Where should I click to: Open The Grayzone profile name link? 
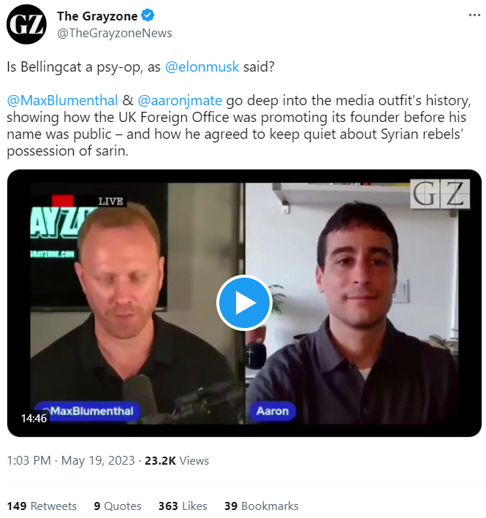coord(96,17)
